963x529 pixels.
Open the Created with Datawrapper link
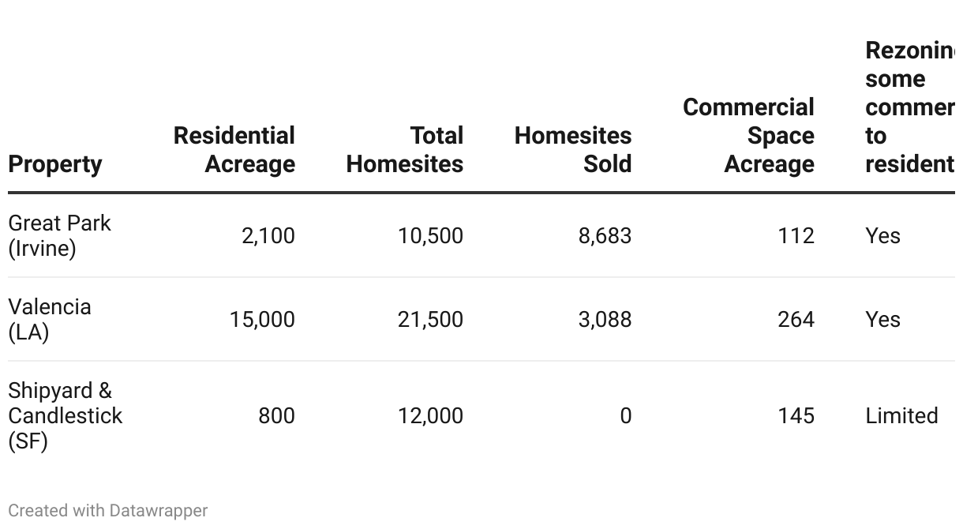(x=108, y=511)
